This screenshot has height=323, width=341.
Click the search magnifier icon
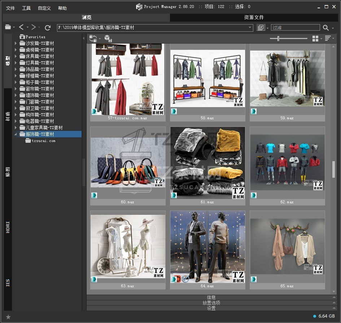point(326,28)
